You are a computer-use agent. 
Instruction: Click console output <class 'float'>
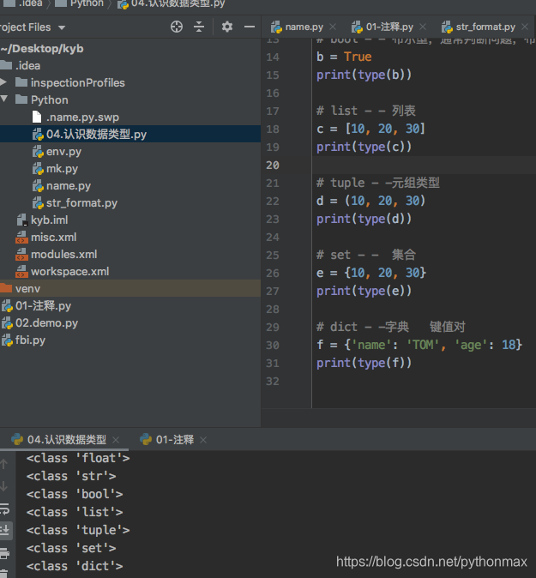click(78, 458)
